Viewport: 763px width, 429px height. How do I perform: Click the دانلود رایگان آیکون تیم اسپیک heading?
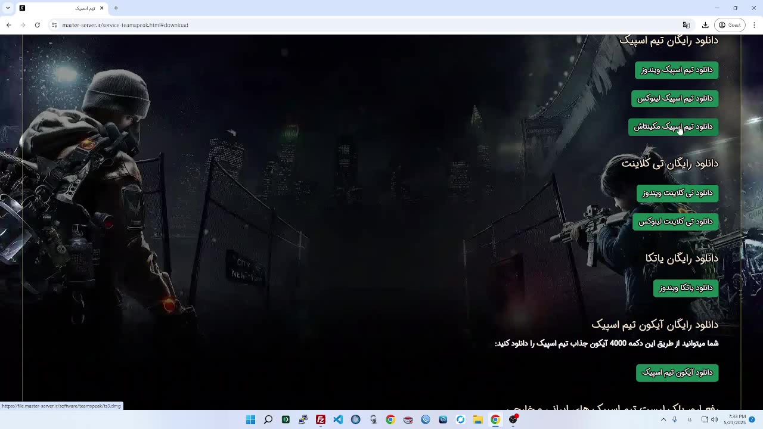(655, 325)
